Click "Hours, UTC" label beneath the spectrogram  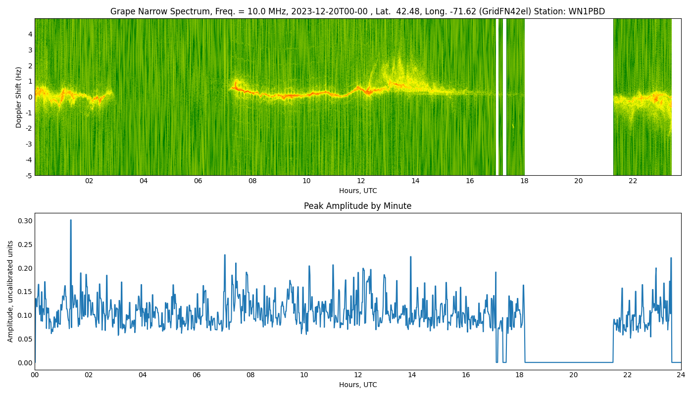pyautogui.click(x=357, y=191)
